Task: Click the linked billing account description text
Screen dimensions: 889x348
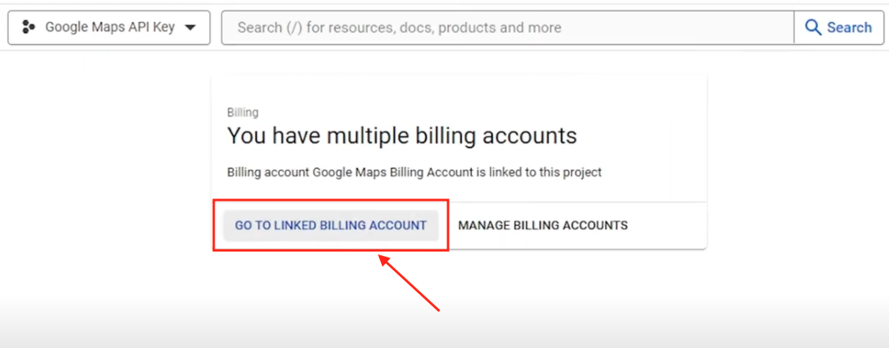Action: click(x=414, y=172)
